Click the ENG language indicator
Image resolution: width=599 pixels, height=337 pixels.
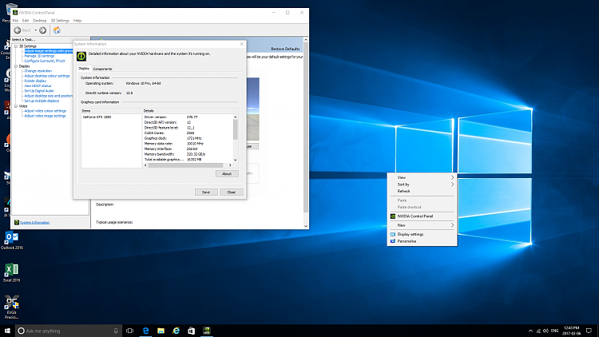click(555, 331)
